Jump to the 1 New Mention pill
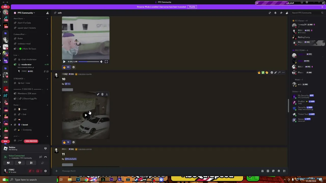 point(31,141)
